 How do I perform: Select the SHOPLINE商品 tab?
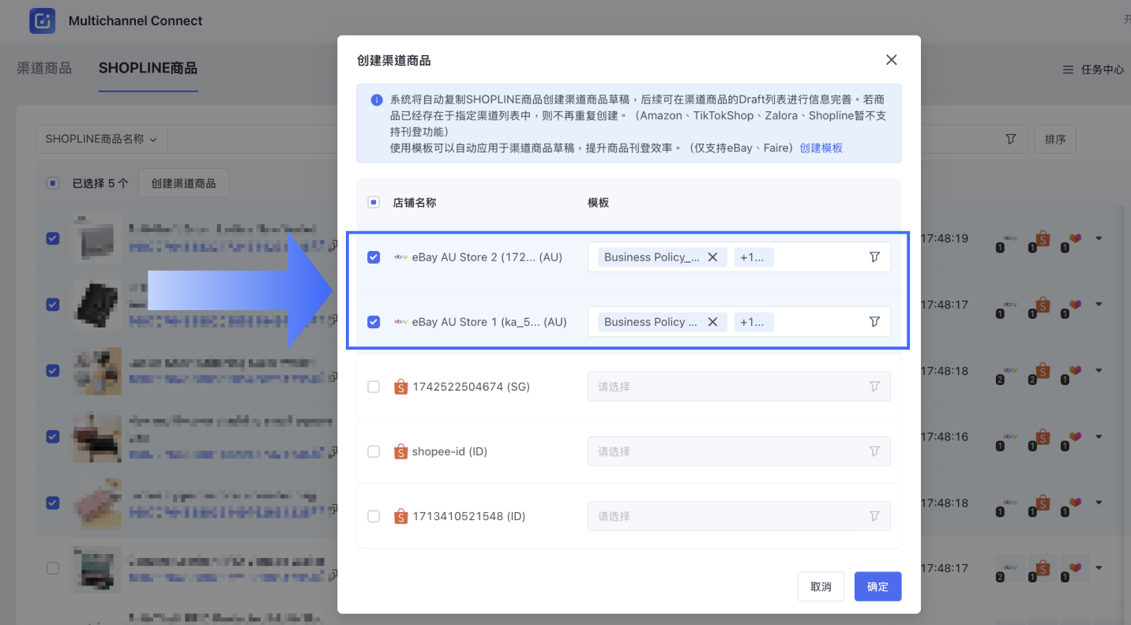148,68
